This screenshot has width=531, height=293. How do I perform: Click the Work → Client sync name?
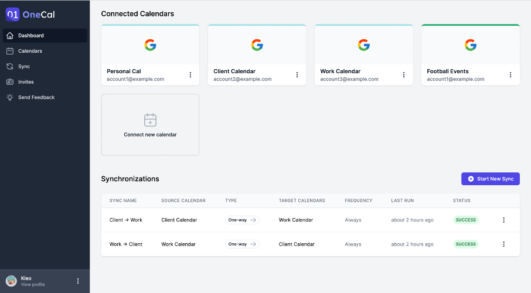click(125, 244)
